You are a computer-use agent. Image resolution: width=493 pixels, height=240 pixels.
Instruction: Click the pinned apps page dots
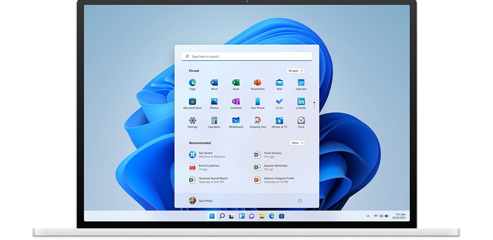pos(314,105)
